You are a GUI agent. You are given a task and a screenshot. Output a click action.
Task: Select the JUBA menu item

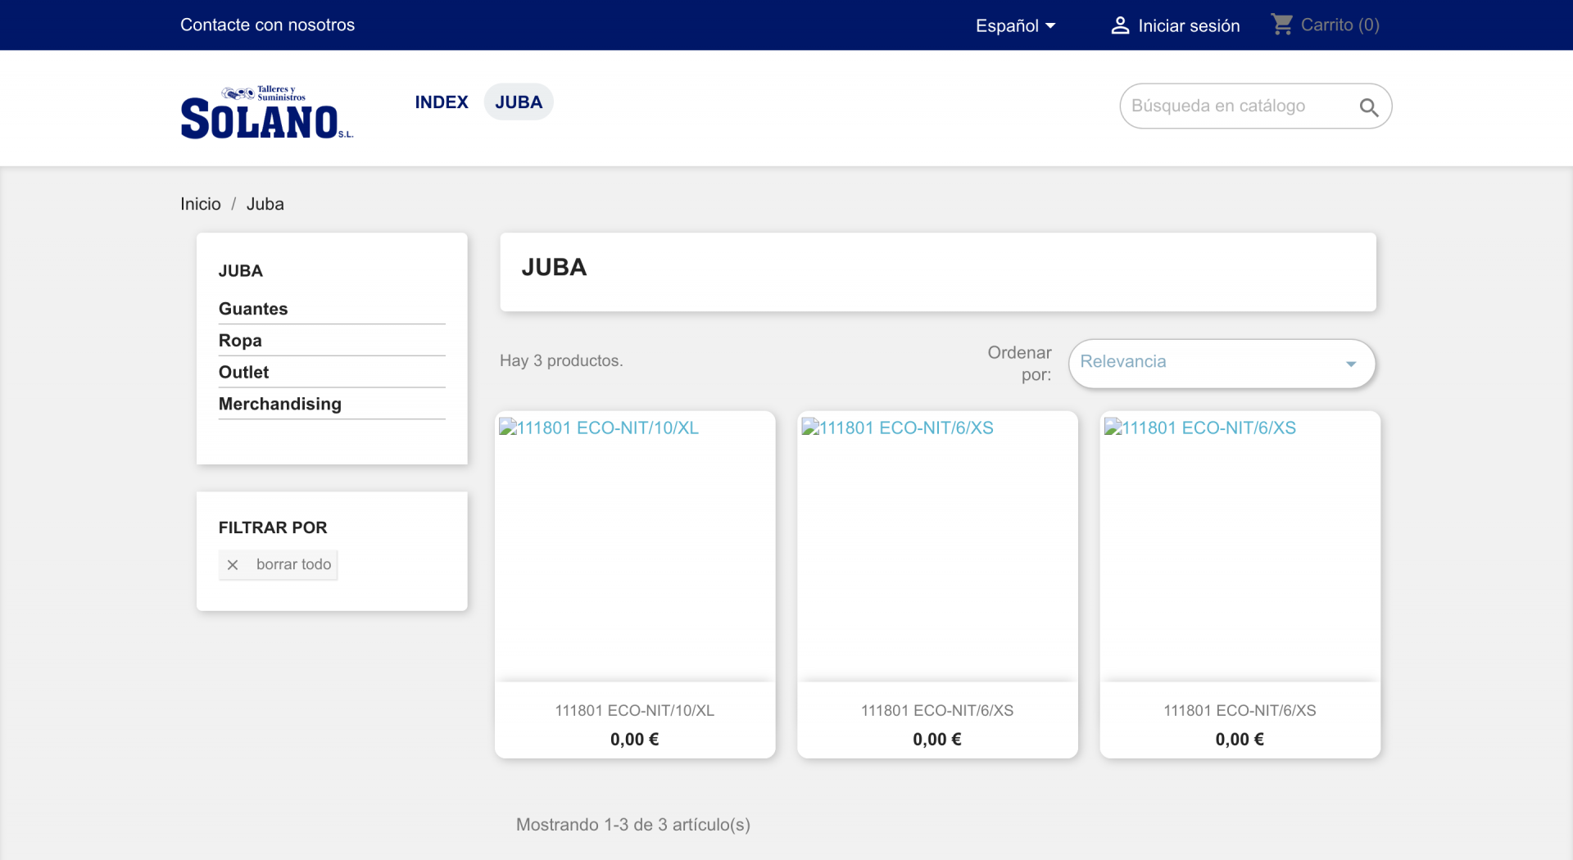click(x=519, y=102)
